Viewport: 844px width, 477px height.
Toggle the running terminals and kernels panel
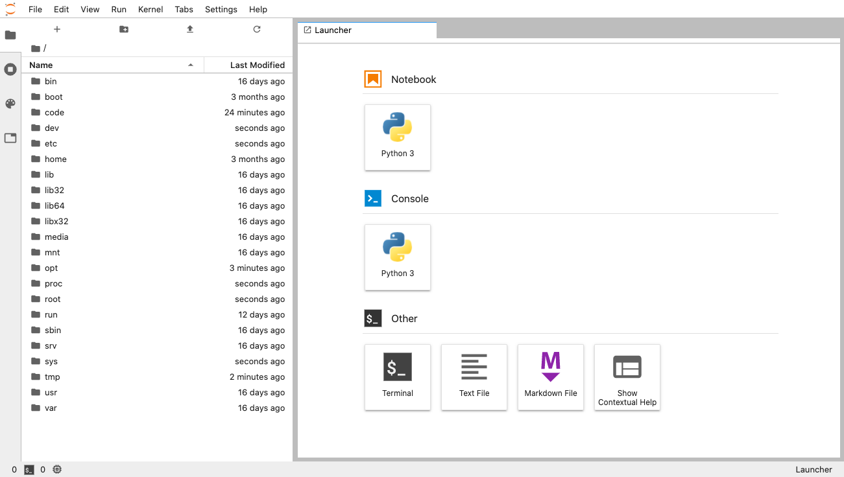click(10, 69)
